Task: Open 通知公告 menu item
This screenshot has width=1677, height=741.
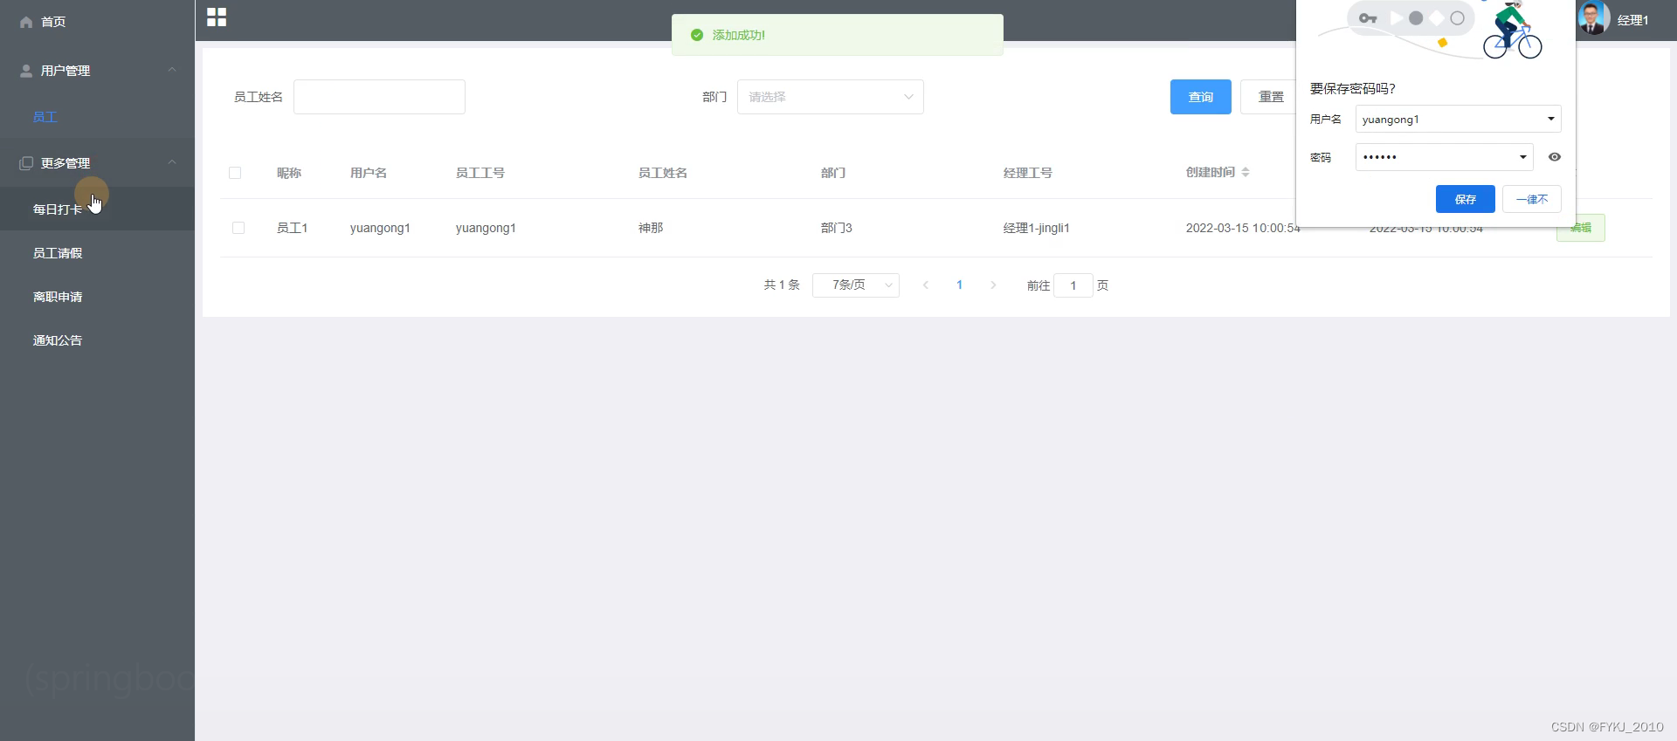Action: click(58, 340)
